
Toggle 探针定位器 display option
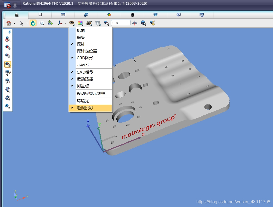(90, 51)
